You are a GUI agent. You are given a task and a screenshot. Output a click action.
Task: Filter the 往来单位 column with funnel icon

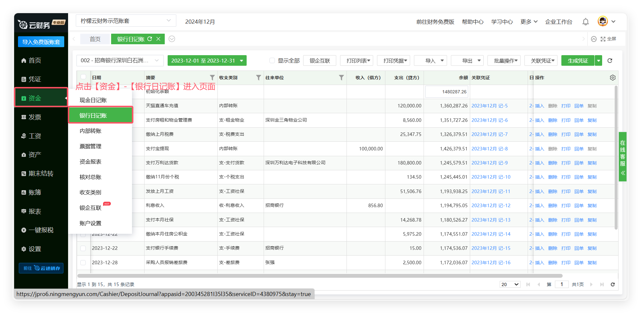pyautogui.click(x=341, y=78)
